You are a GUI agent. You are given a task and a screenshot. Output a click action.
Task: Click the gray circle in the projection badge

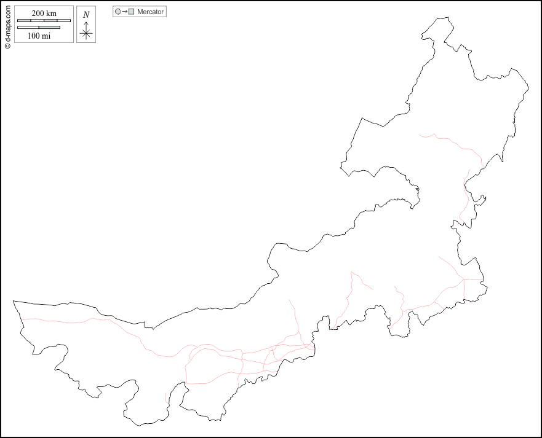118,12
